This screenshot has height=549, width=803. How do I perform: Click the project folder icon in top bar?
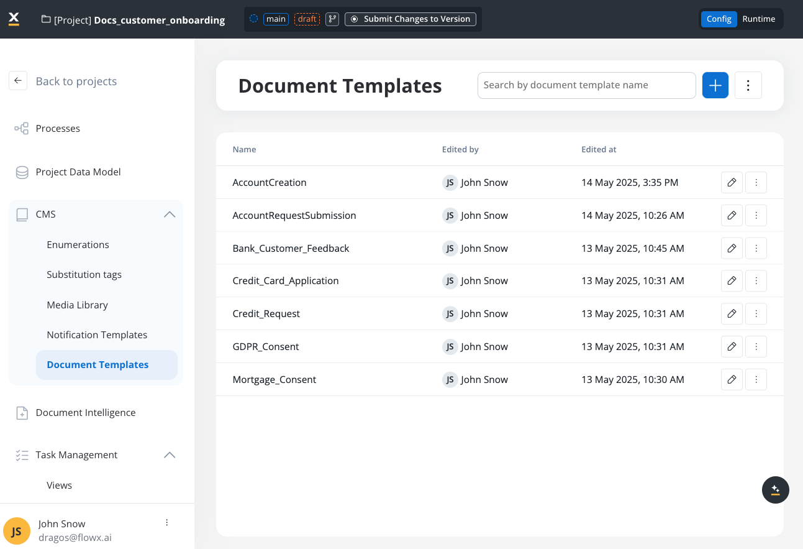click(x=46, y=19)
